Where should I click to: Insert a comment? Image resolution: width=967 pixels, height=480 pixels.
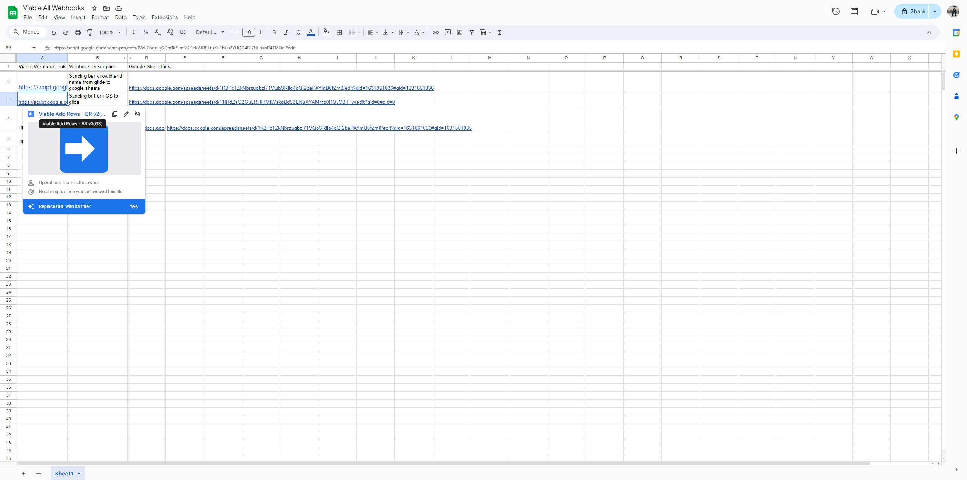[x=448, y=32]
